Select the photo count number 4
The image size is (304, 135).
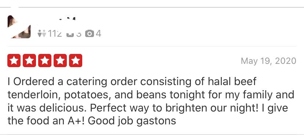click(98, 34)
